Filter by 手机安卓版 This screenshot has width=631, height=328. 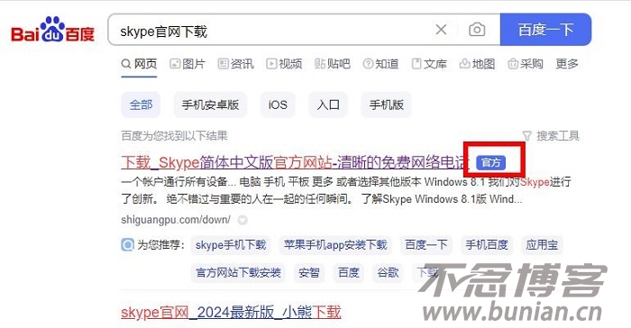pyautogui.click(x=210, y=105)
